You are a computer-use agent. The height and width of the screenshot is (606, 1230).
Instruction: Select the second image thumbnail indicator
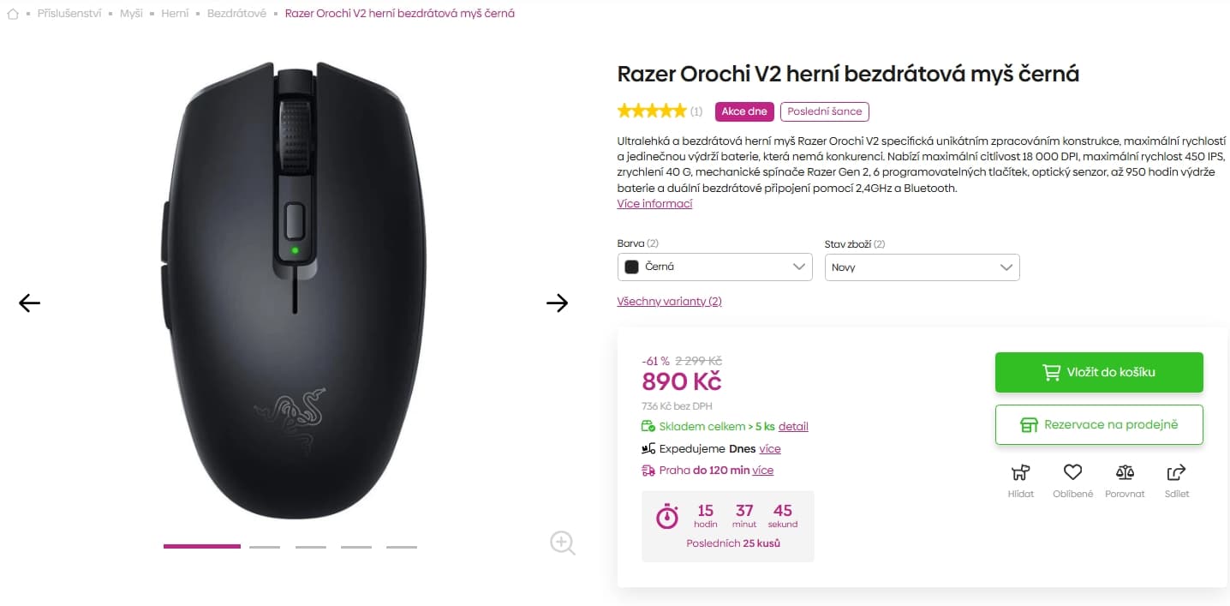pos(265,545)
